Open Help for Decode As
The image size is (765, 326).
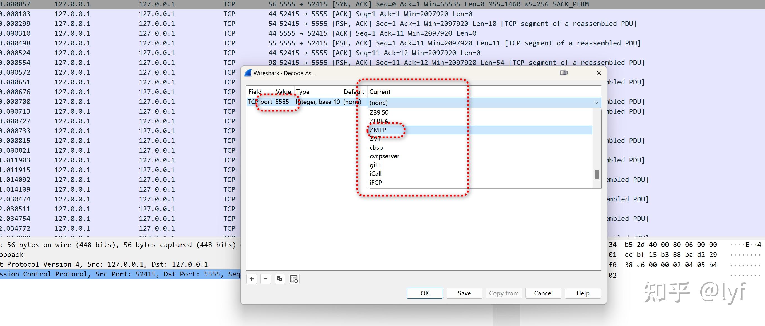583,293
